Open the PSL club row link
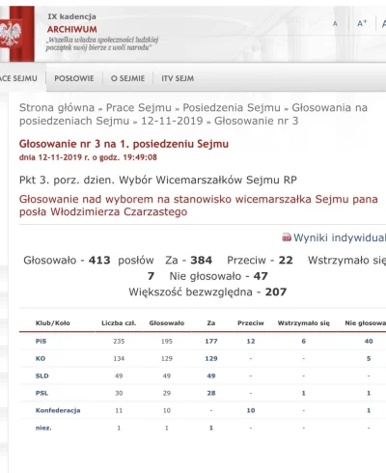 pyautogui.click(x=41, y=393)
